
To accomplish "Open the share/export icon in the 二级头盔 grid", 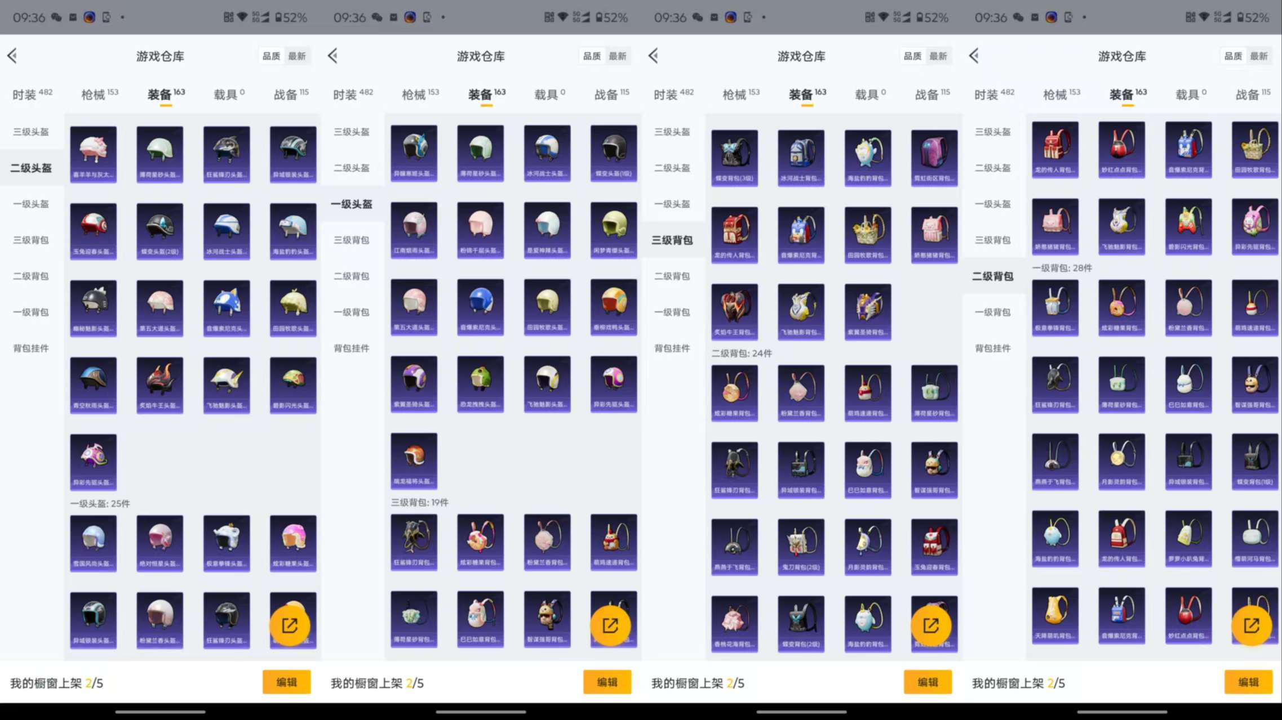I will tap(289, 625).
